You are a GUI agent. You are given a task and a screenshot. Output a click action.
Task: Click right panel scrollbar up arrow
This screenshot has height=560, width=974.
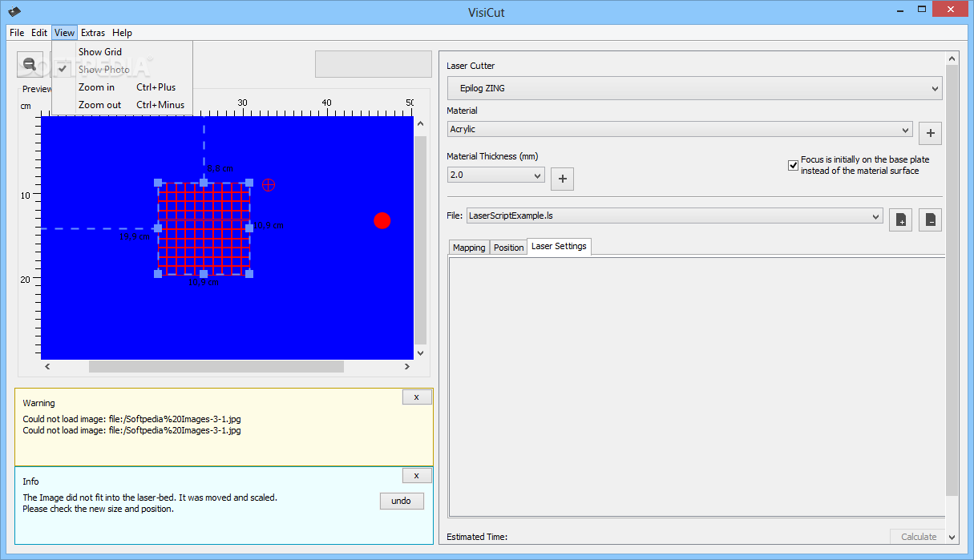pyautogui.click(x=952, y=59)
